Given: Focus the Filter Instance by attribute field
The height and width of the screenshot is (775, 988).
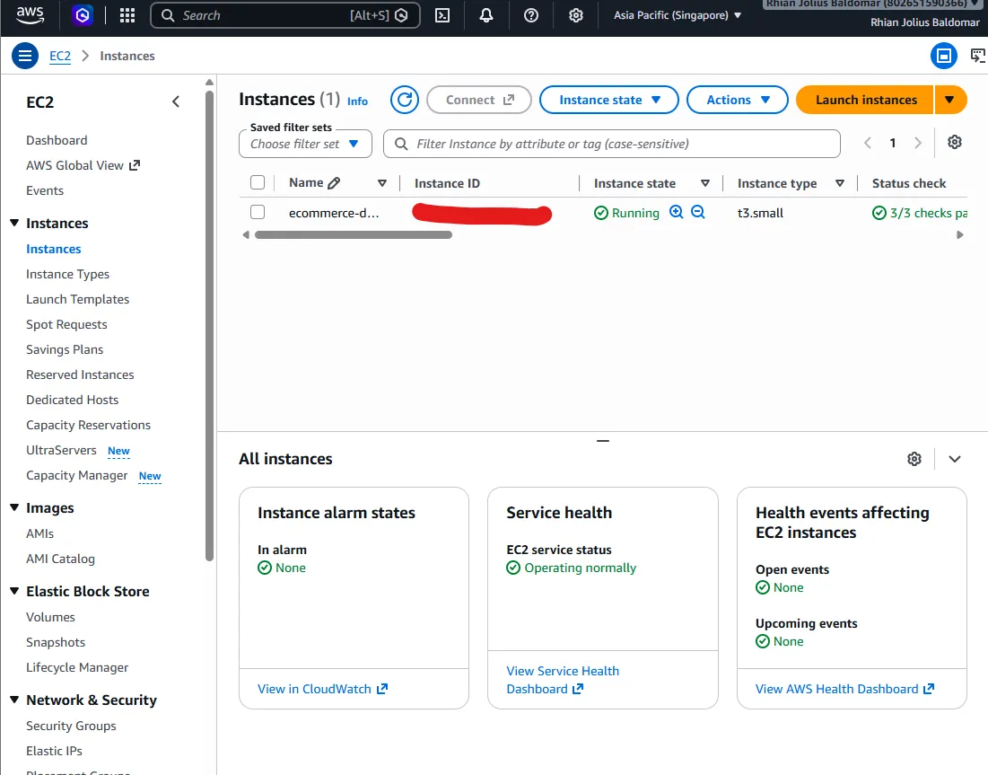Looking at the screenshot, I should [612, 144].
